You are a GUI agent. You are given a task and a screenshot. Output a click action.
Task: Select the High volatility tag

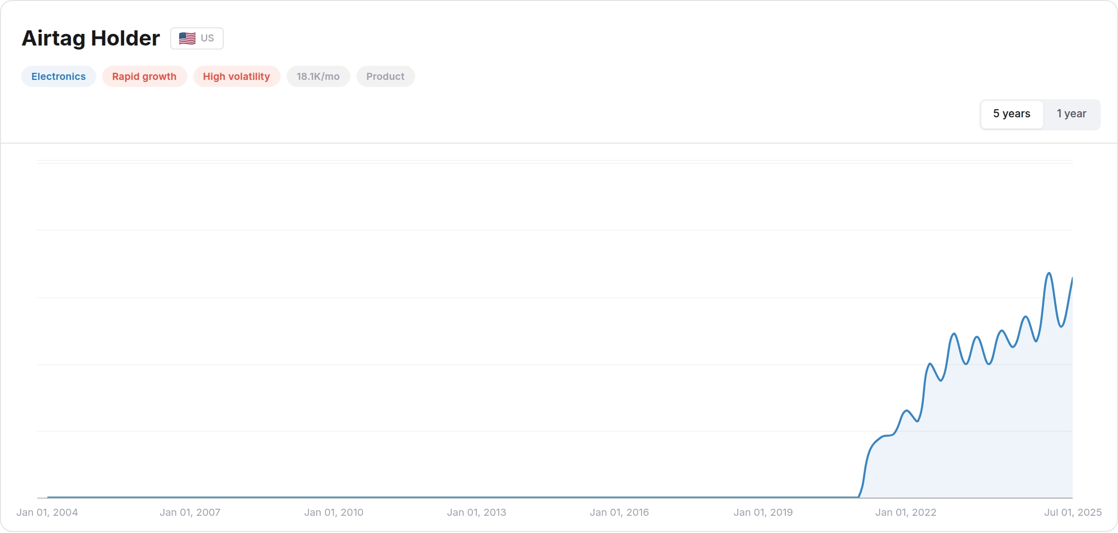point(236,76)
